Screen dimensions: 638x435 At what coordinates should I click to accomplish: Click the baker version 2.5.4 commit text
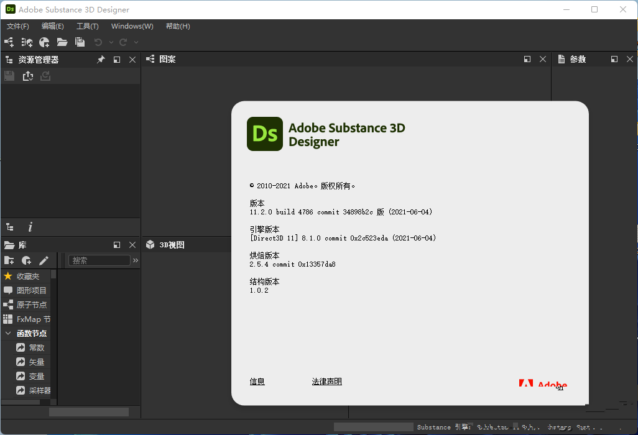click(292, 264)
